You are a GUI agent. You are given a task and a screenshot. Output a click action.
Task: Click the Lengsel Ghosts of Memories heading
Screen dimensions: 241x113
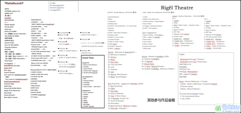point(189,16)
